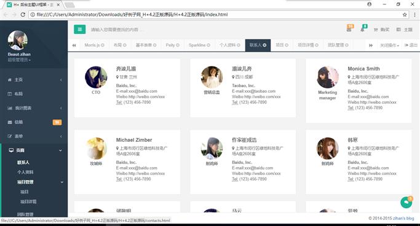Close the Peity tab via its circle icon
Viewport: 420px width, 226px height.
(x=178, y=45)
